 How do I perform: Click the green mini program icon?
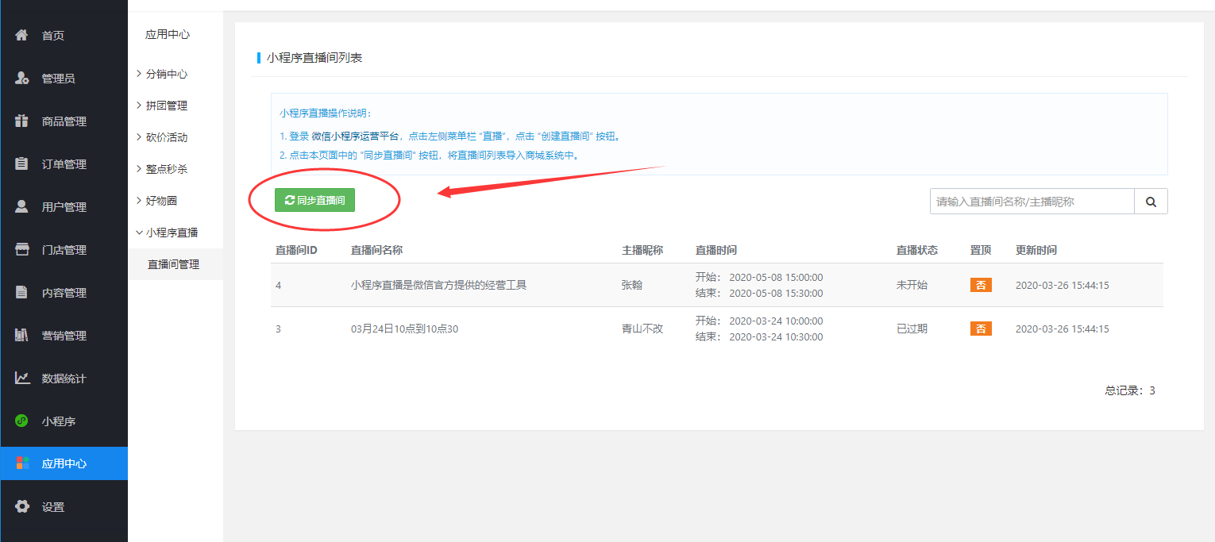(22, 421)
